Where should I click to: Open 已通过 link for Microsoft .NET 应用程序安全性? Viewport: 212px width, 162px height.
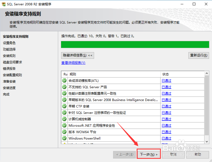pos(166,125)
